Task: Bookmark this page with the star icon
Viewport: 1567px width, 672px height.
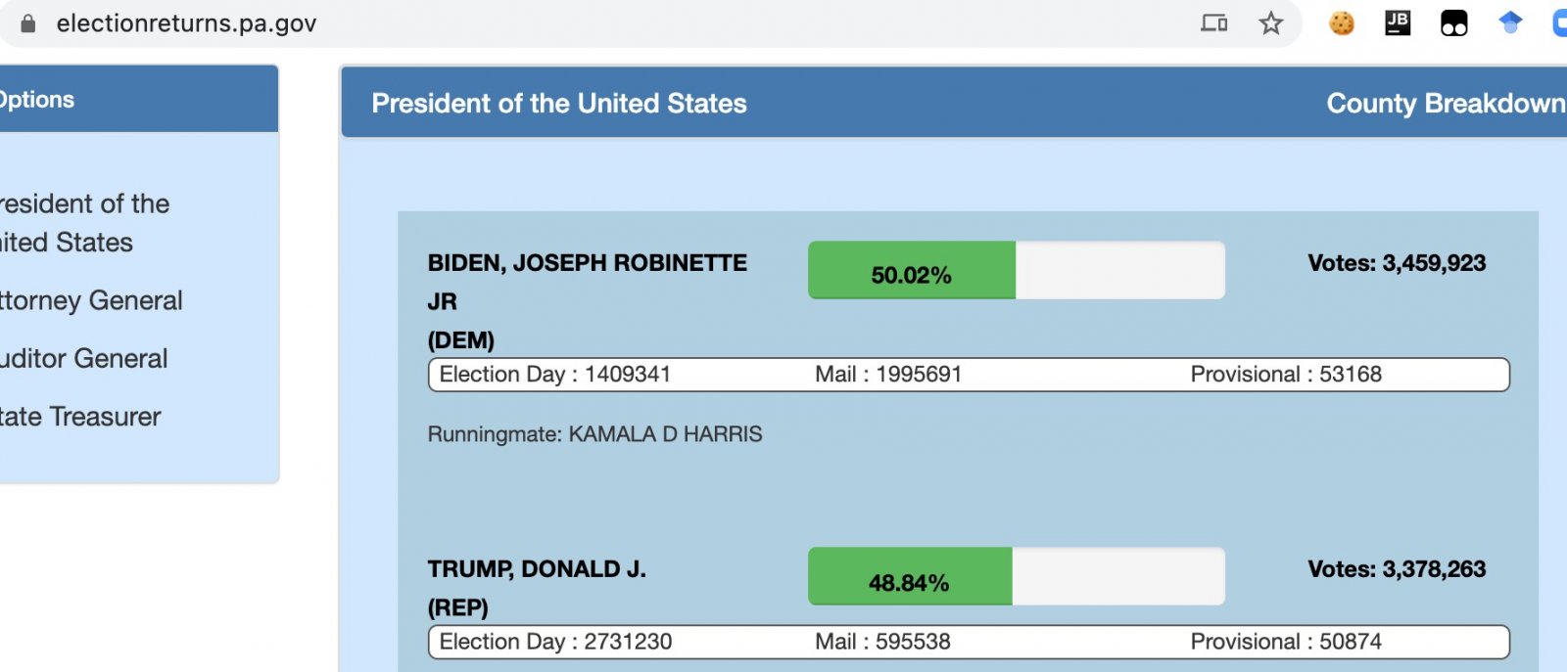Action: [1271, 23]
